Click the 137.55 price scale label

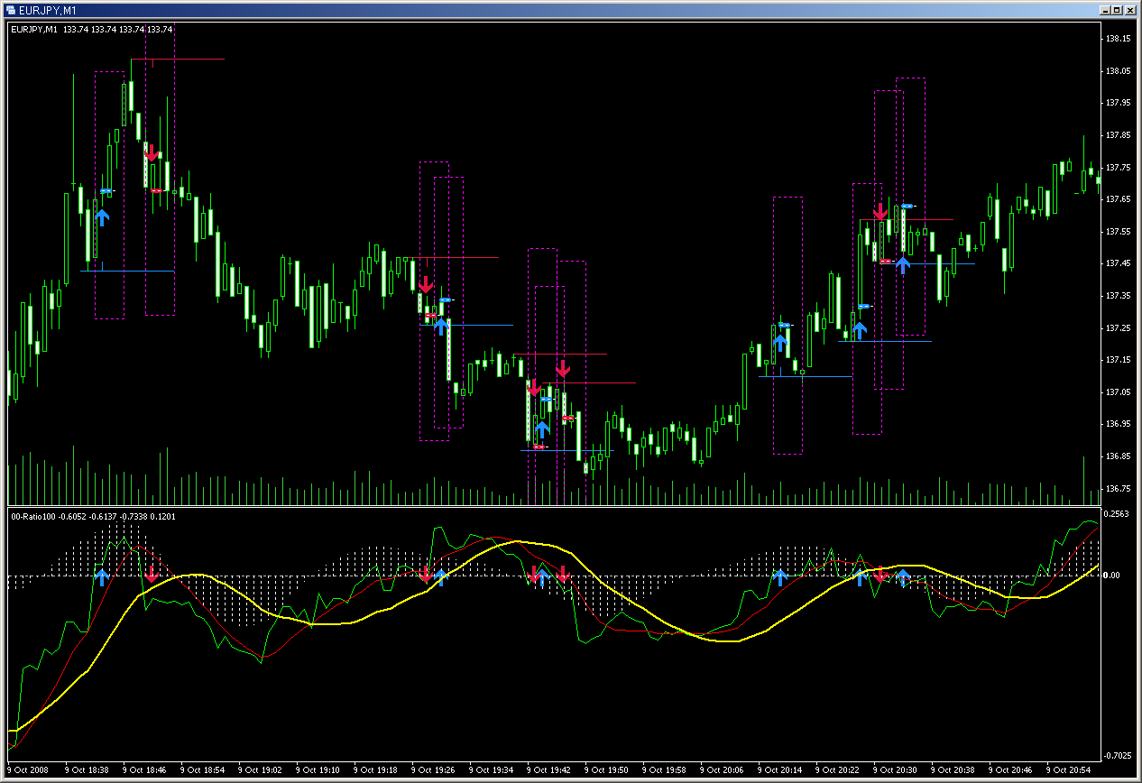click(x=1119, y=231)
